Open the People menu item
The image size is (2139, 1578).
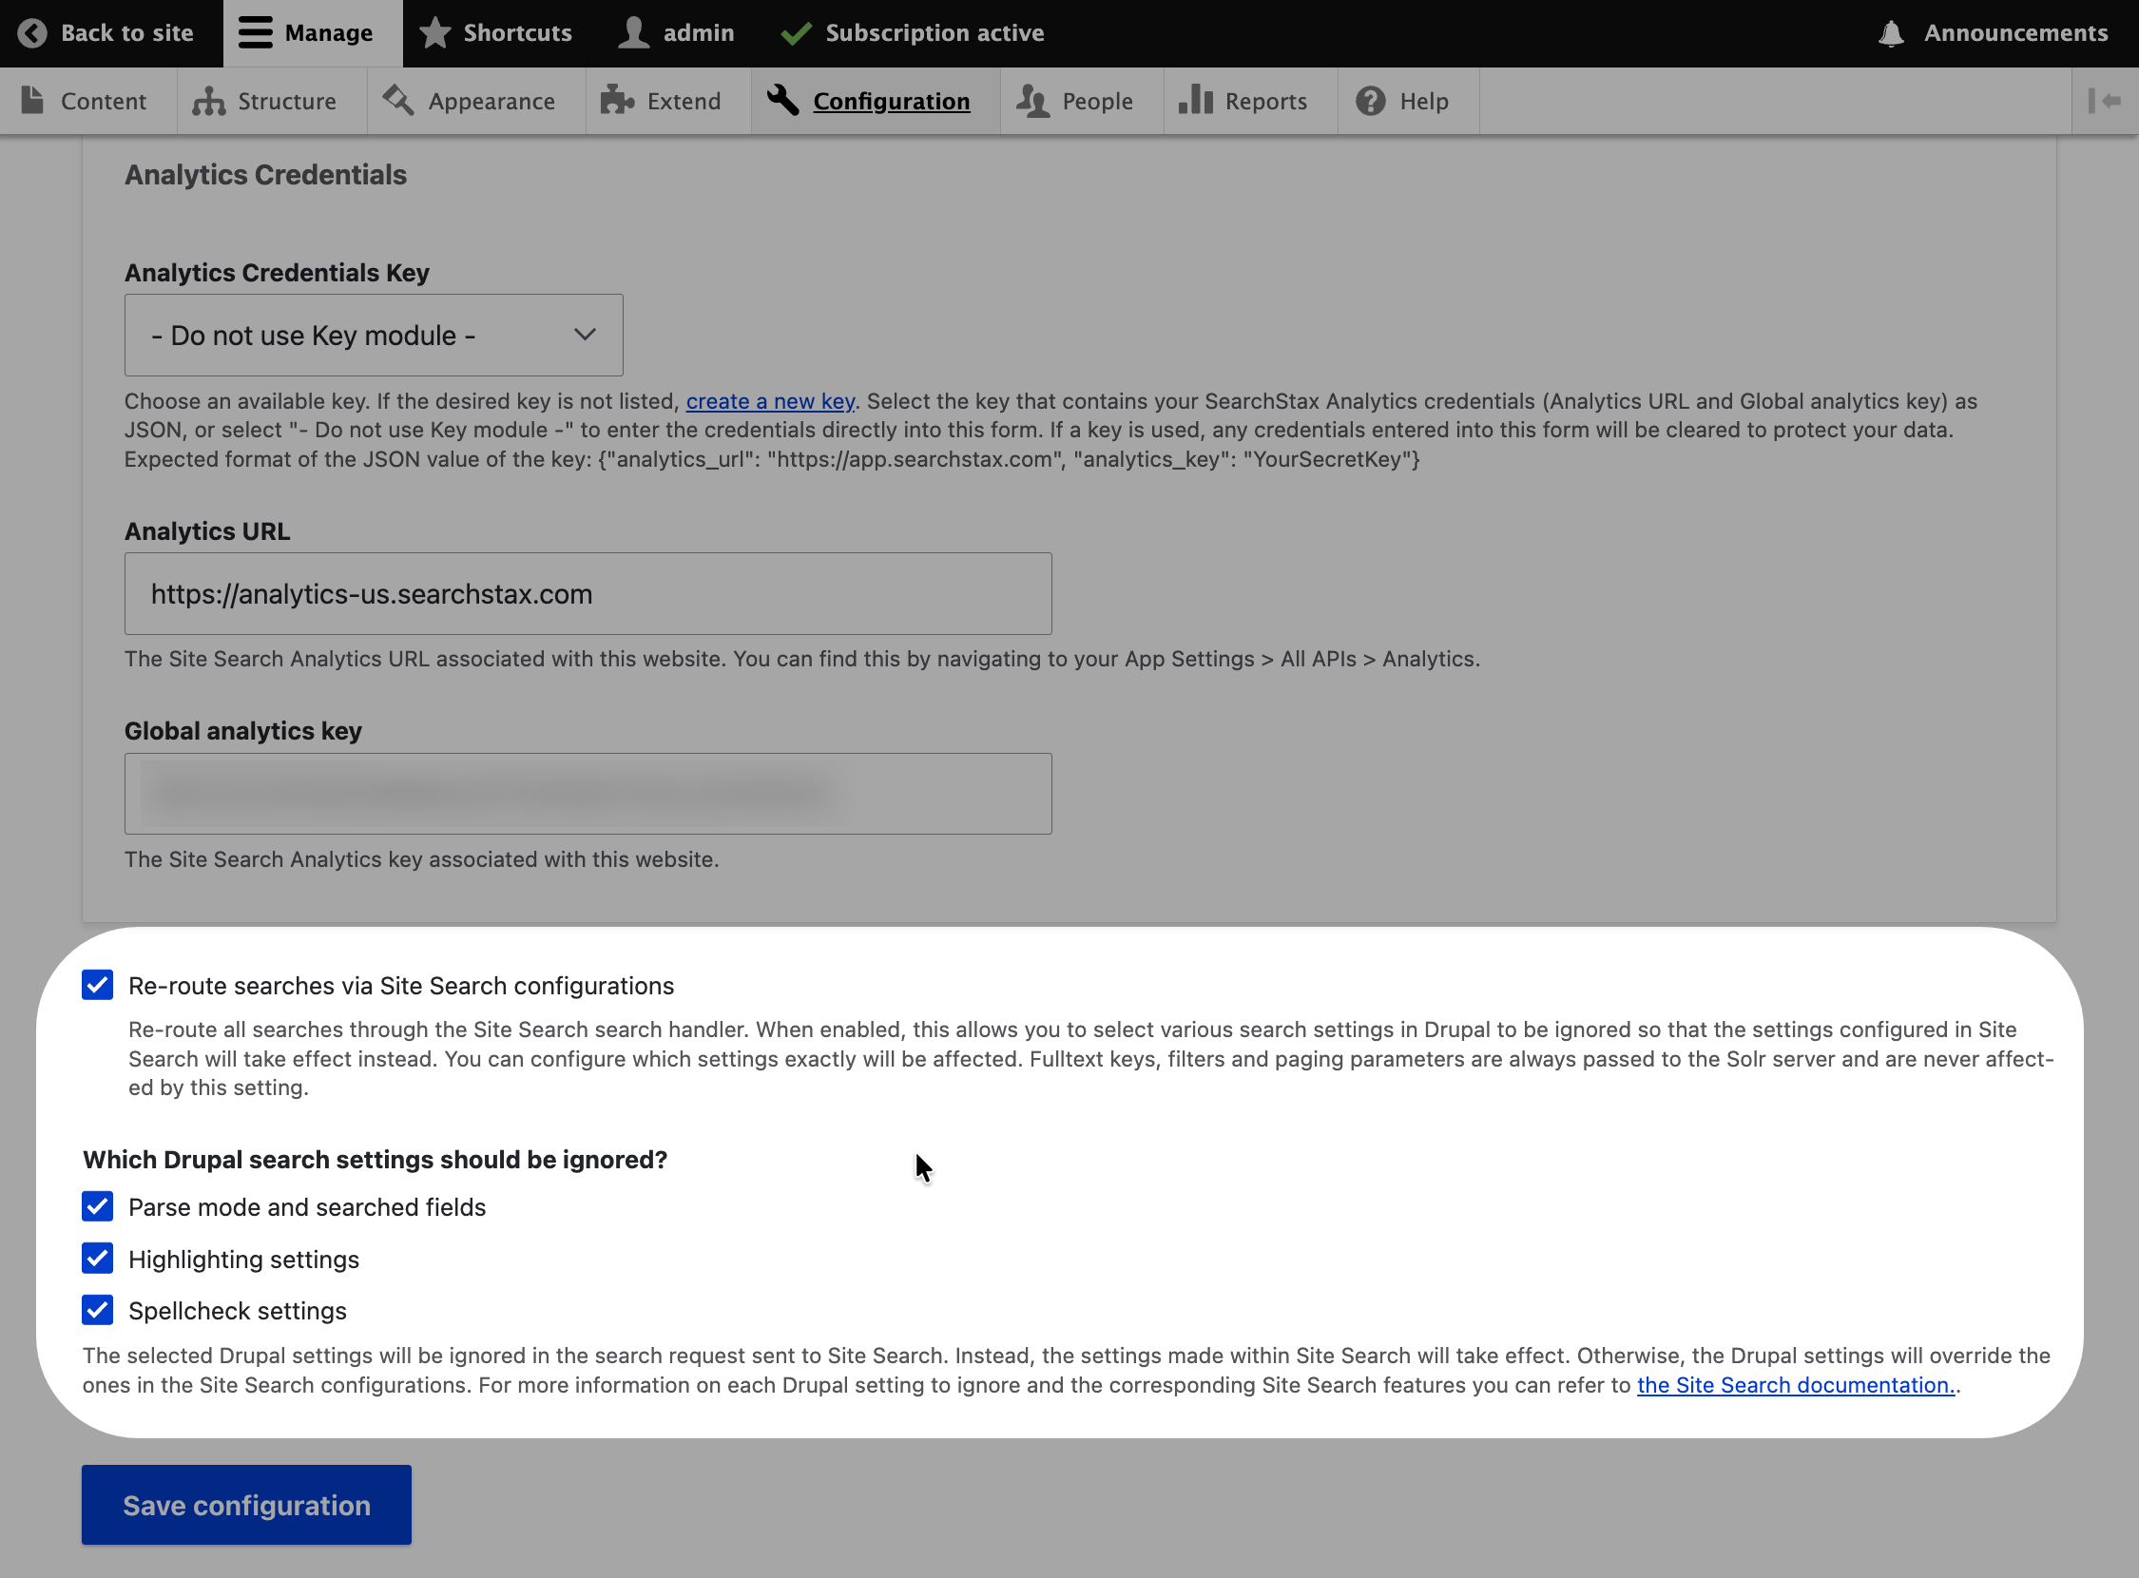coord(1083,102)
